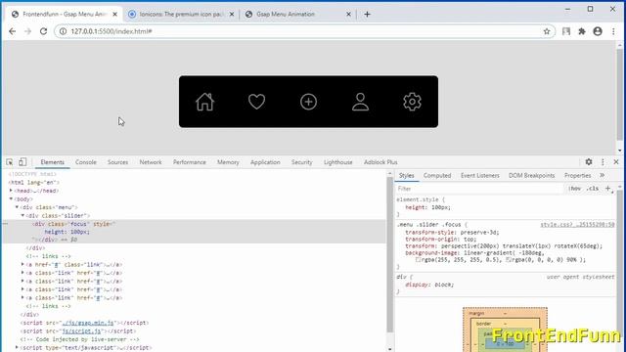The image size is (626, 352).
Task: Add new style rule with the plus icon
Action: click(x=608, y=189)
